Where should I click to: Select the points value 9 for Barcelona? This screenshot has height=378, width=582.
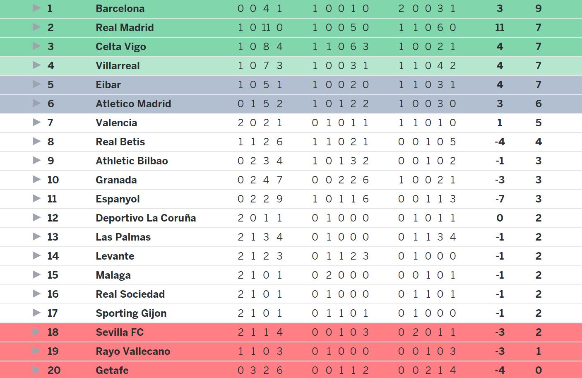click(x=538, y=8)
